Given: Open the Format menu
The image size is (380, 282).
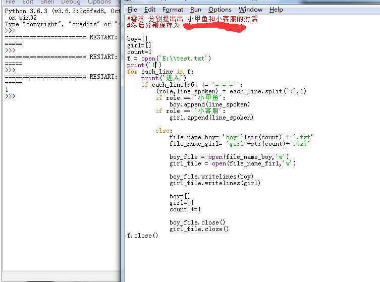Looking at the screenshot, I should 173,10.
